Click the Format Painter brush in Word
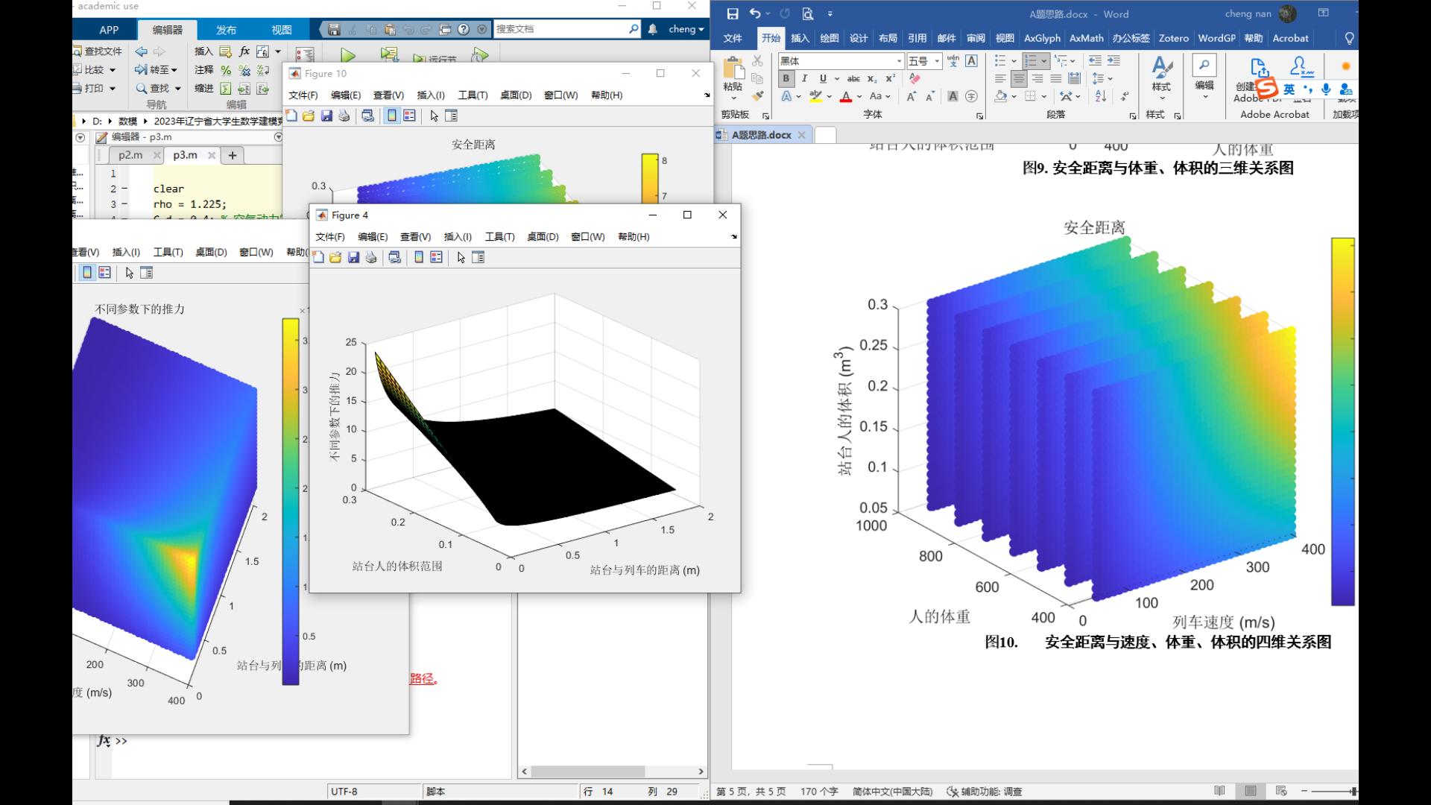The height and width of the screenshot is (805, 1431). click(757, 96)
